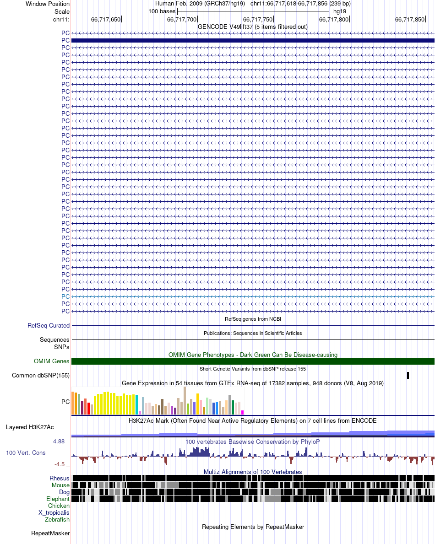Click the hg19 assembly label by scale
The height and width of the screenshot is (544, 435).
340,11
